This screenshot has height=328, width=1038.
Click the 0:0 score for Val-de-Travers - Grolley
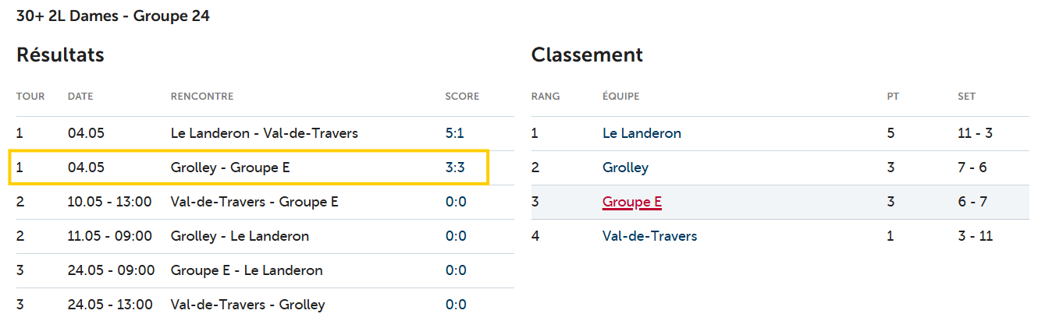click(456, 305)
